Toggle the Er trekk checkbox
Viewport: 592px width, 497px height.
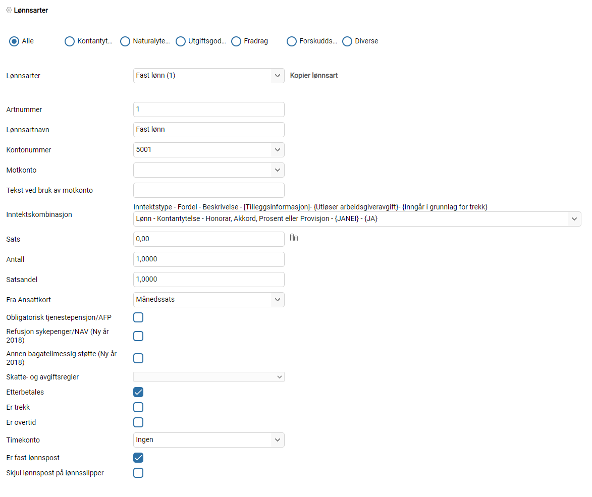[138, 407]
